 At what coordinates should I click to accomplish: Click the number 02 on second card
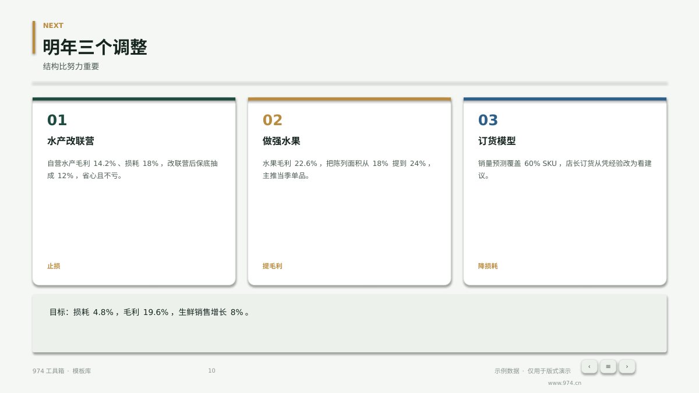[x=273, y=121]
